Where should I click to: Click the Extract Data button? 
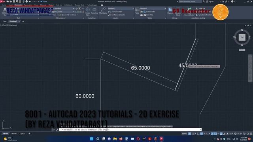[x=149, y=12]
